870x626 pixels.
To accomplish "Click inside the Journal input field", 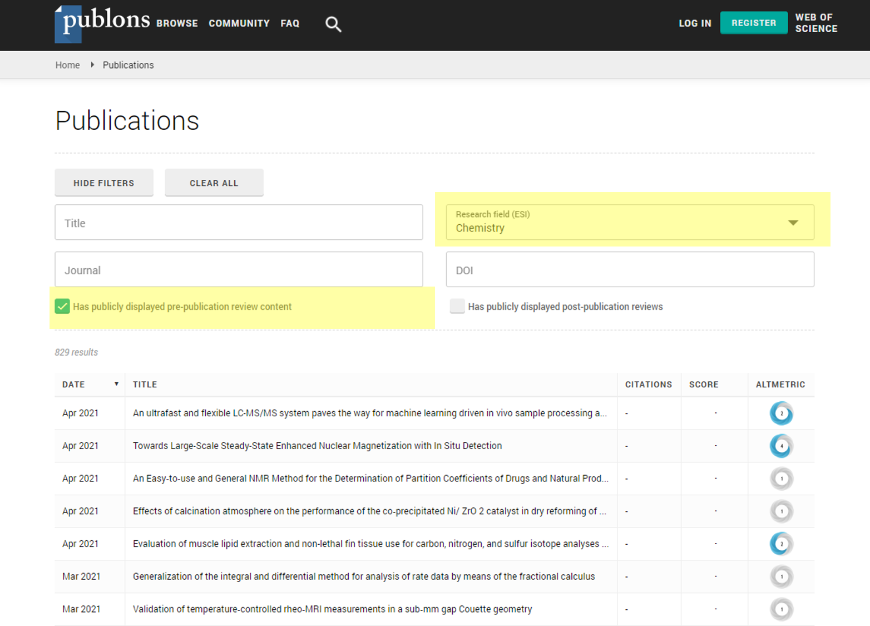I will 239,269.
